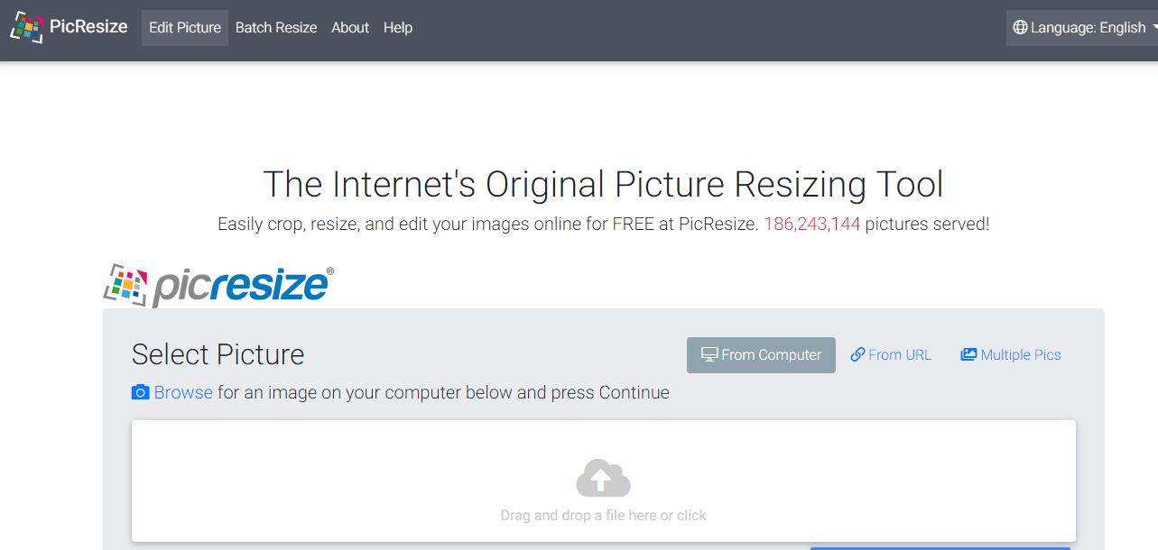Click the globe icon in language selector
Viewport: 1158px width, 550px height.
click(x=1020, y=28)
